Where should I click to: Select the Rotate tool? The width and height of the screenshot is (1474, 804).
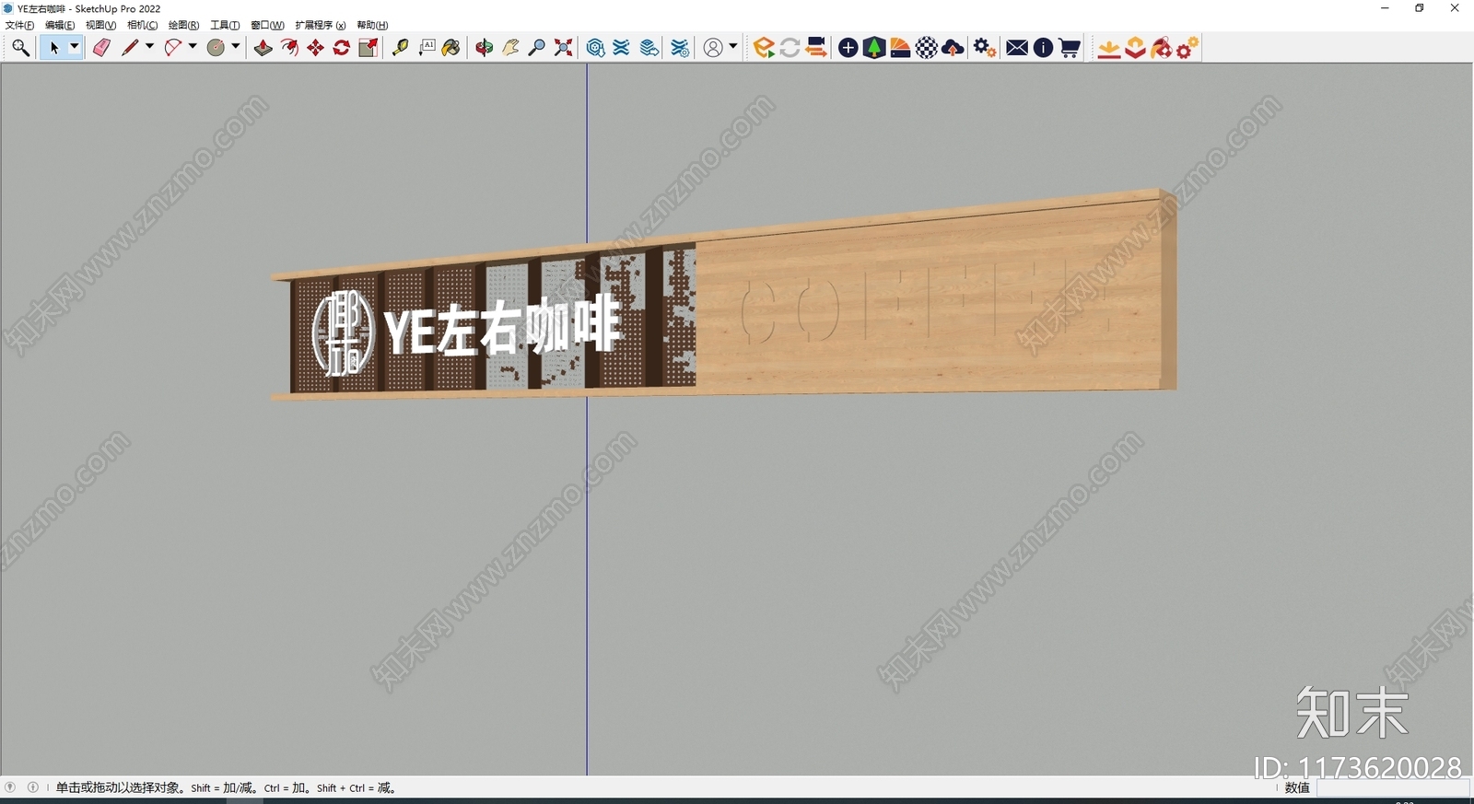click(x=342, y=48)
